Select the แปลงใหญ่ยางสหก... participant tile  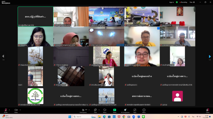pos(71,96)
